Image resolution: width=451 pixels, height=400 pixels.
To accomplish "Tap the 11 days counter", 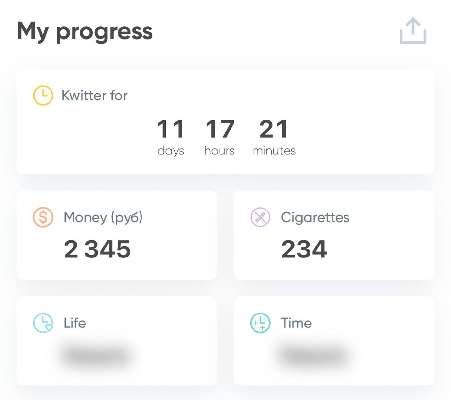I will pyautogui.click(x=171, y=130).
